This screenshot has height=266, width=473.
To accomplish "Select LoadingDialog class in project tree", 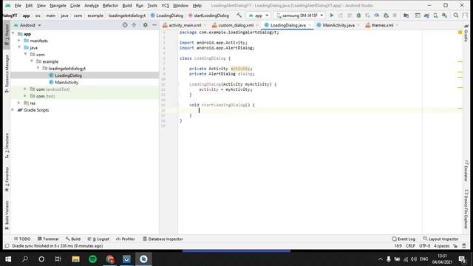I will pos(68,75).
